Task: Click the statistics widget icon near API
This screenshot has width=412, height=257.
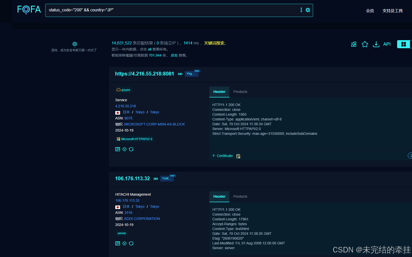Action: (354, 44)
